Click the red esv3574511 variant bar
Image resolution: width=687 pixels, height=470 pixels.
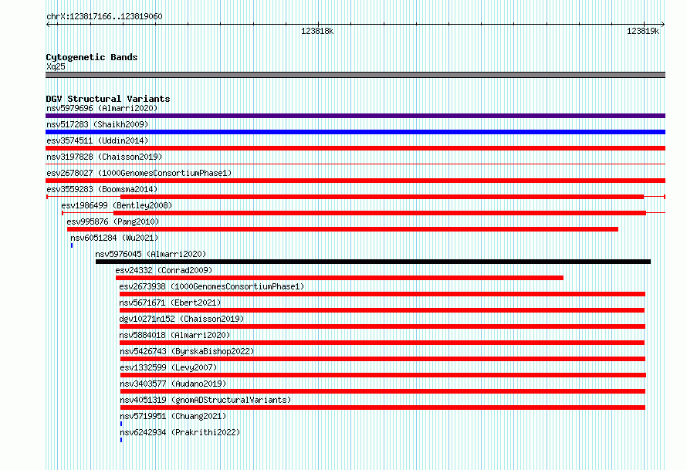(355, 148)
